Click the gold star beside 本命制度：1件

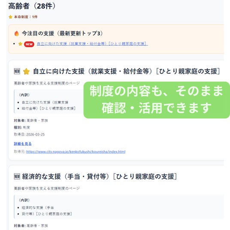pos(10,17)
